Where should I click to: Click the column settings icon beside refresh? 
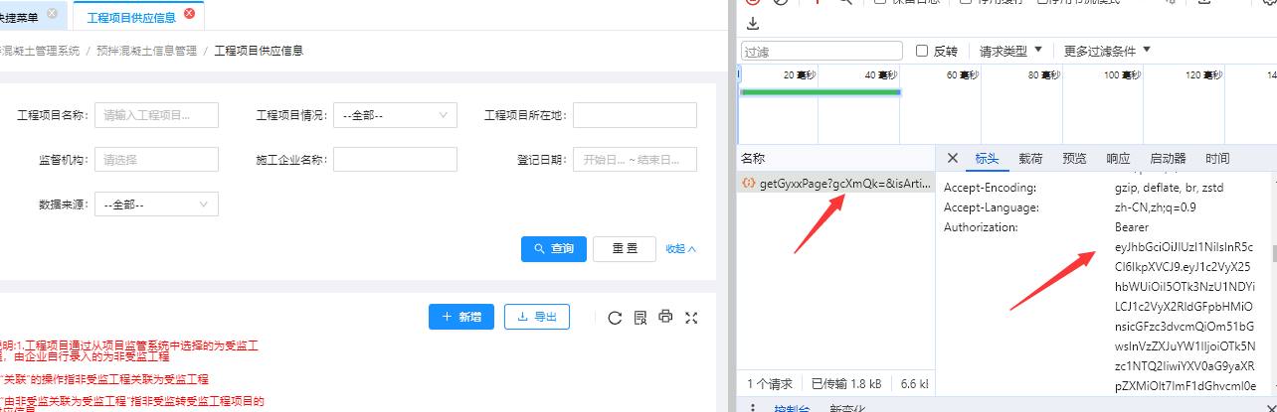point(640,318)
